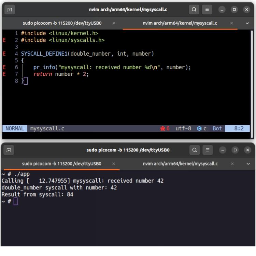The width and height of the screenshot is (256, 256).
Task: Close the active picocom tab in the lower window
Action: pyautogui.click(x=114, y=163)
